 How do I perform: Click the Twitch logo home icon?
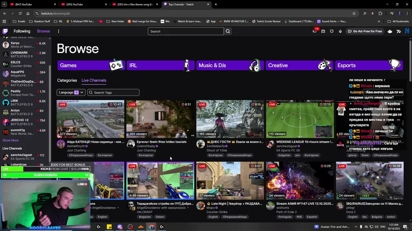pyautogui.click(x=5, y=31)
